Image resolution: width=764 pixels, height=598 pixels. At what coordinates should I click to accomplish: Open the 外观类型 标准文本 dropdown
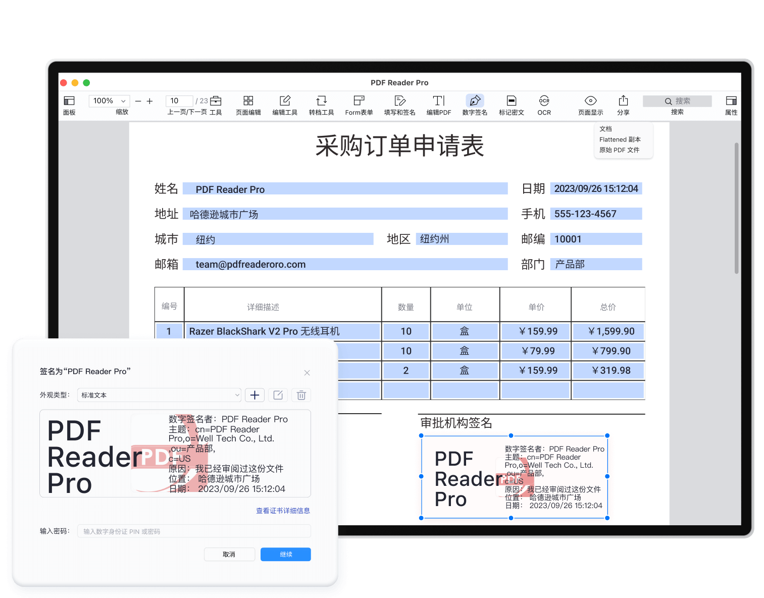(159, 395)
